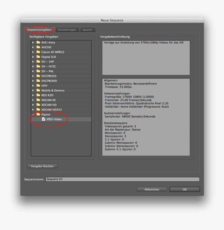Cancel via the Abbrechen button
Screen dimensions: 224x230
point(152,189)
